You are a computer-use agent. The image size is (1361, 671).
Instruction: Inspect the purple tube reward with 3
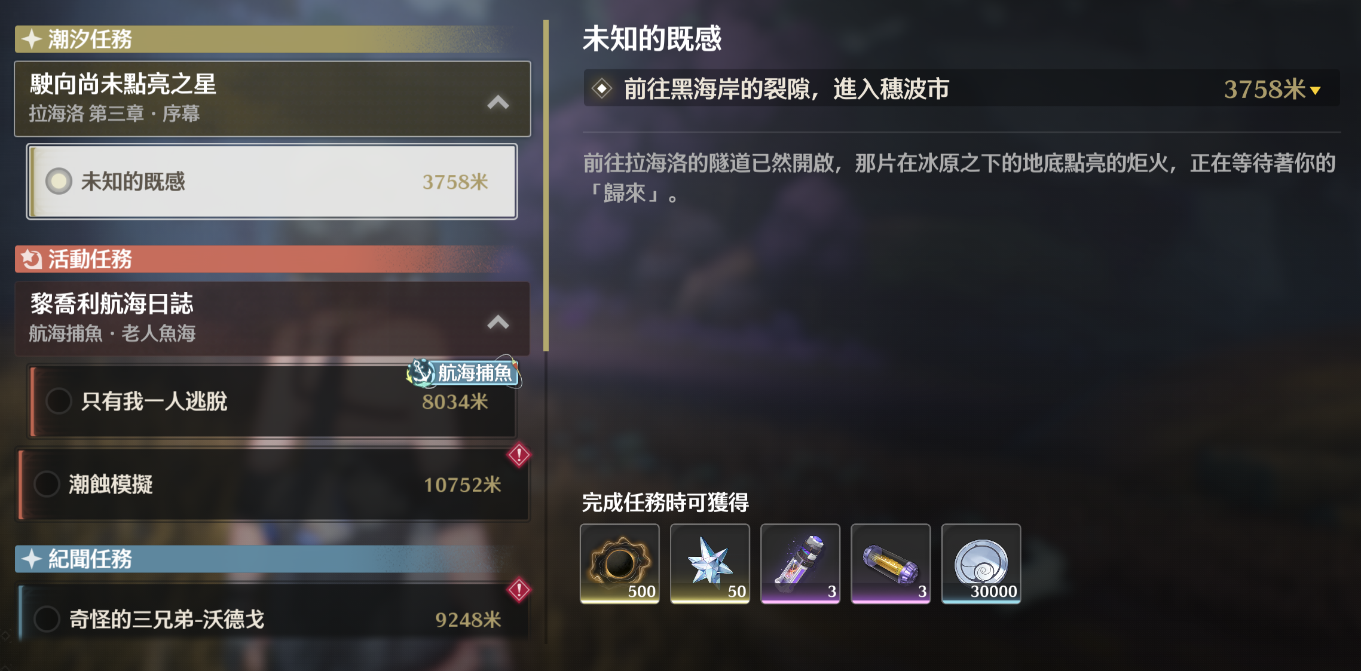[x=800, y=563]
